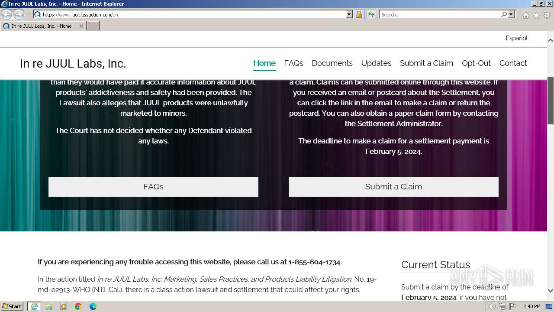This screenshot has width=554, height=312.
Task: Open the Contact navigation item
Action: 513,63
